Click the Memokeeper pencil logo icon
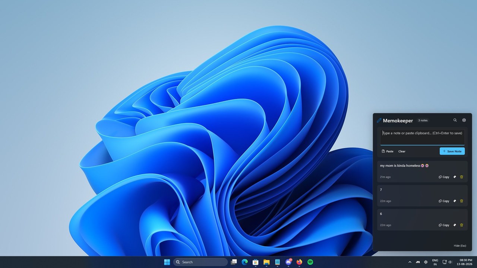The height and width of the screenshot is (268, 477). [379, 121]
